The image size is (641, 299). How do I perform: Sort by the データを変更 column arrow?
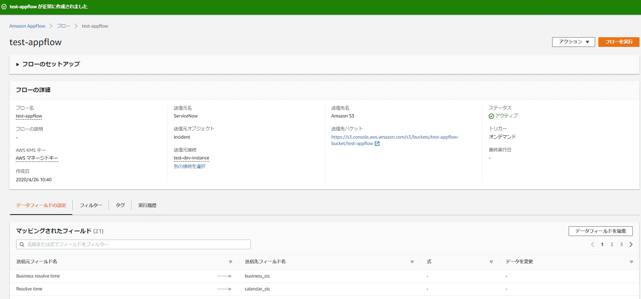point(631,262)
